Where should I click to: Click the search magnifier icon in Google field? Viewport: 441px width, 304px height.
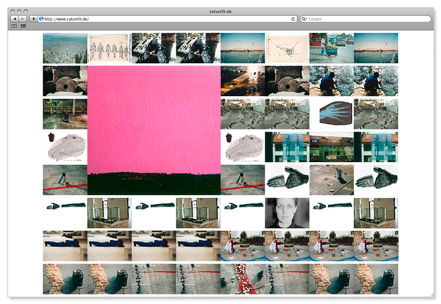point(304,18)
